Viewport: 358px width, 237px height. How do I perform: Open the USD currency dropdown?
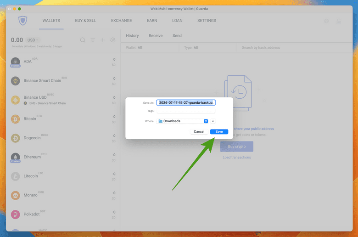[32, 40]
